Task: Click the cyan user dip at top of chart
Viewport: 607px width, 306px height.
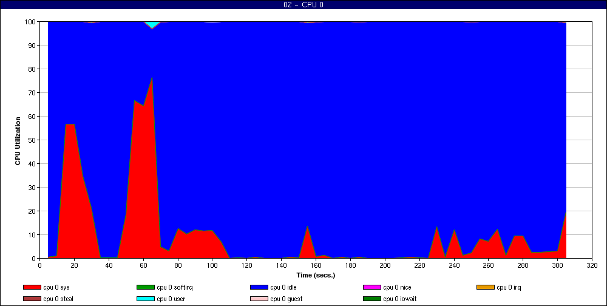Action: (x=152, y=25)
